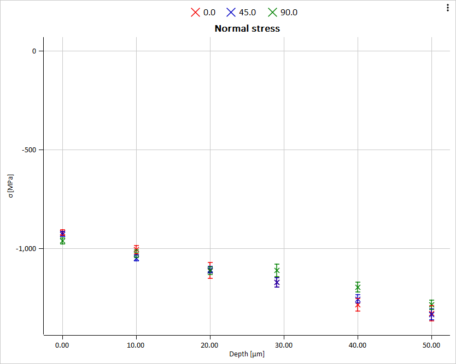Click the green X marker in legend
Screen dimensions: 456x364
(273, 13)
